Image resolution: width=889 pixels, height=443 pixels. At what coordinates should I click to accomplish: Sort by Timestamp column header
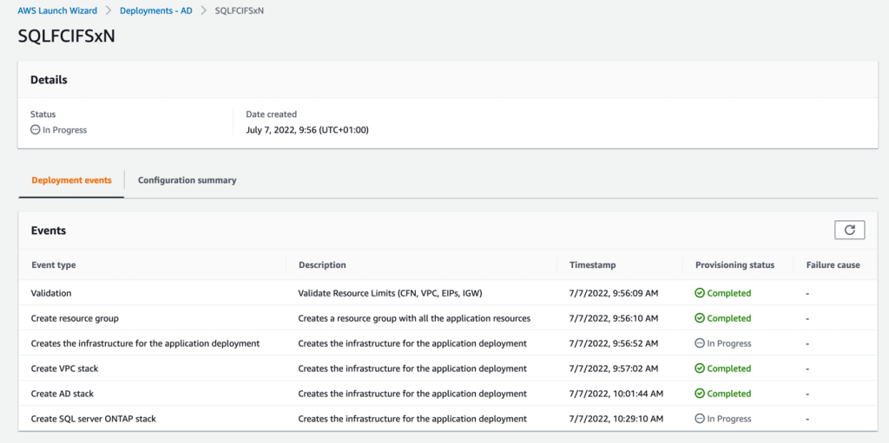click(x=592, y=264)
